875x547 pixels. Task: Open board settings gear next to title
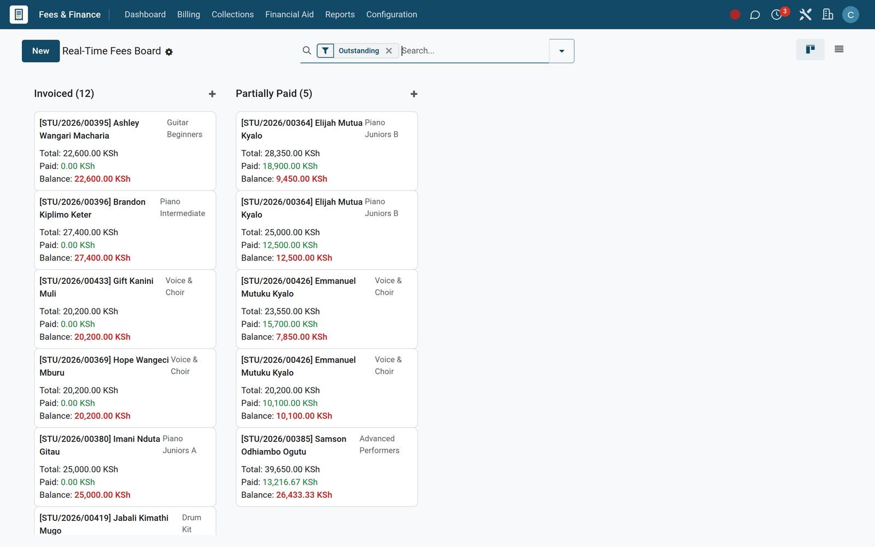pos(169,52)
